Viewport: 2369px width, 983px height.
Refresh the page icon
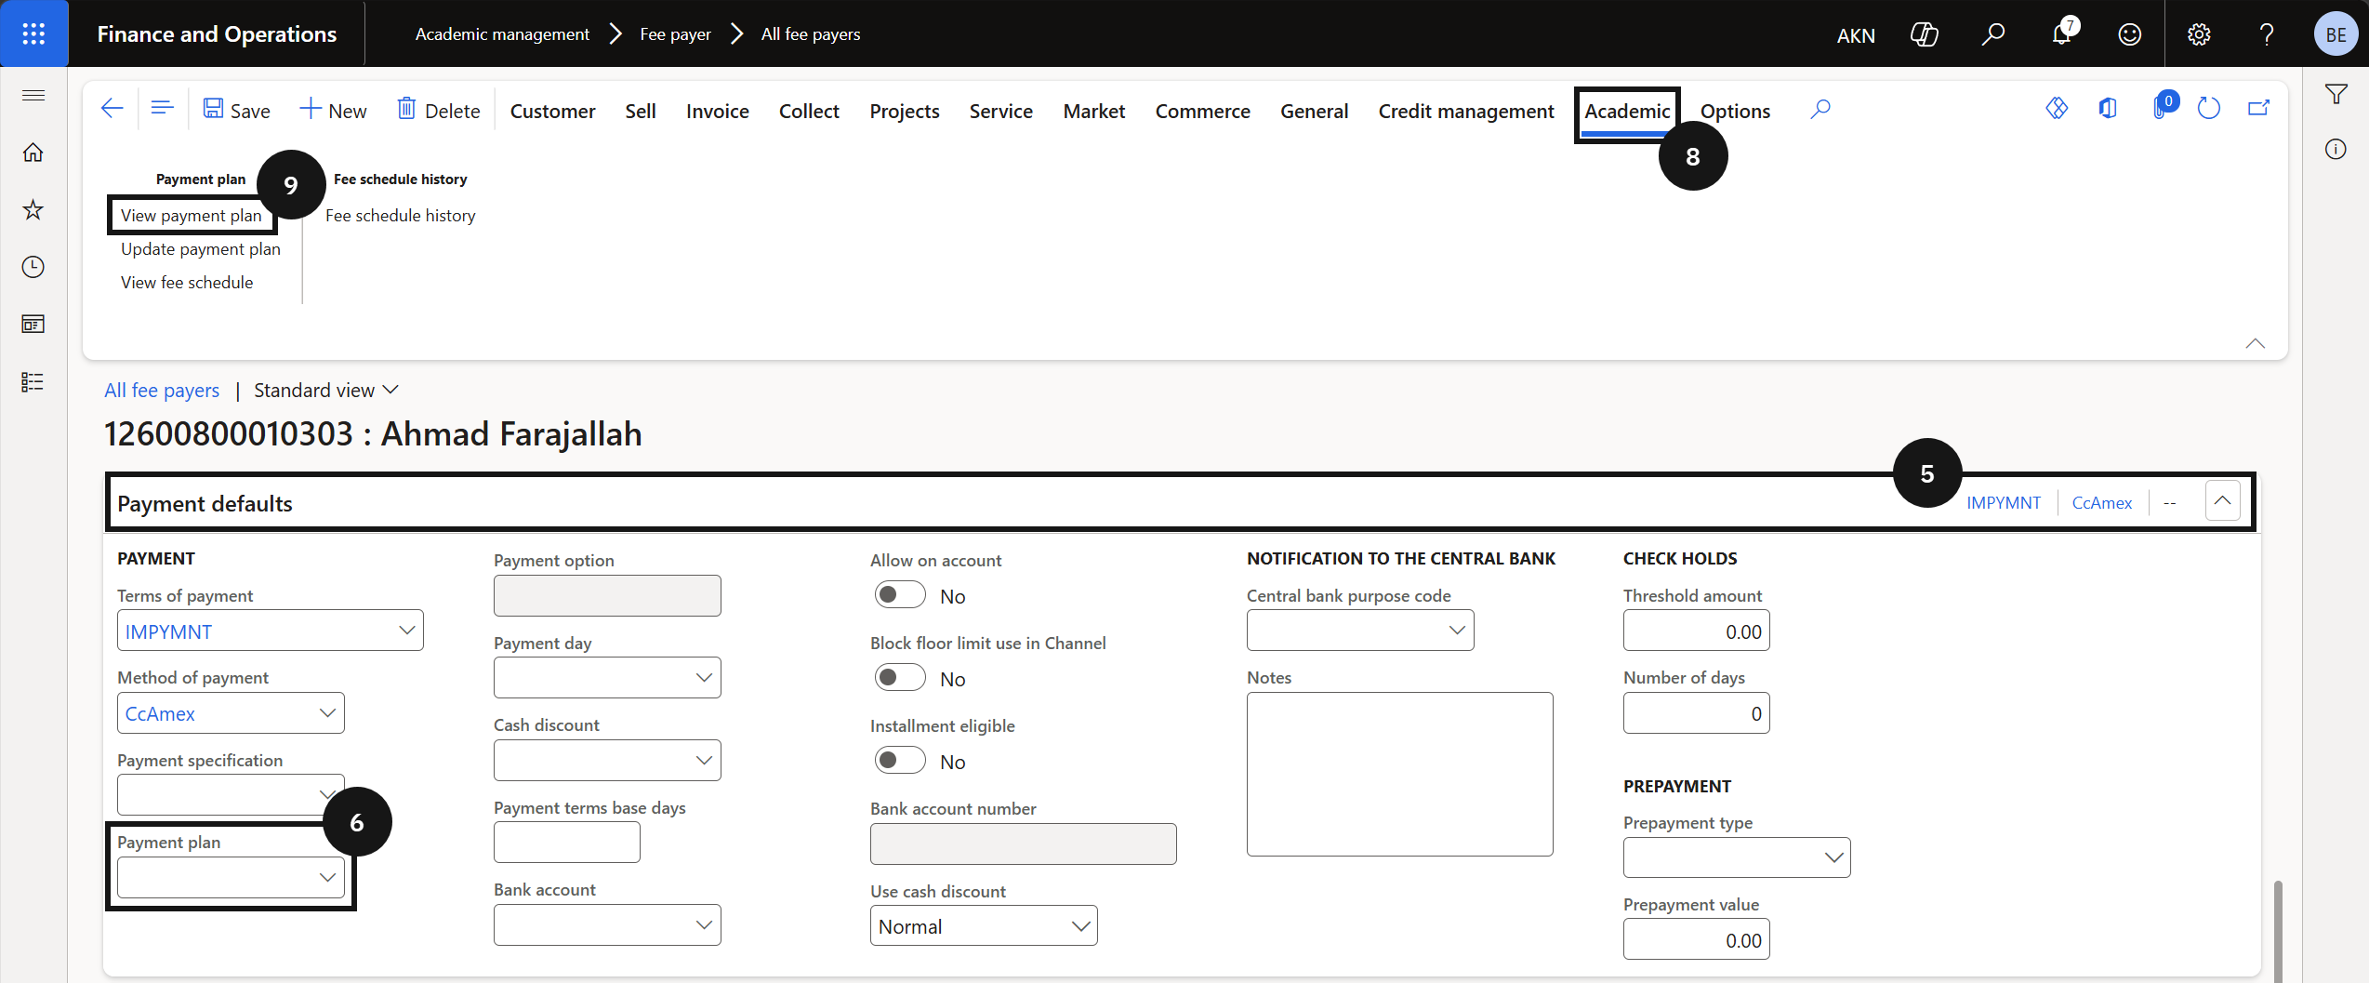pos(2209,109)
